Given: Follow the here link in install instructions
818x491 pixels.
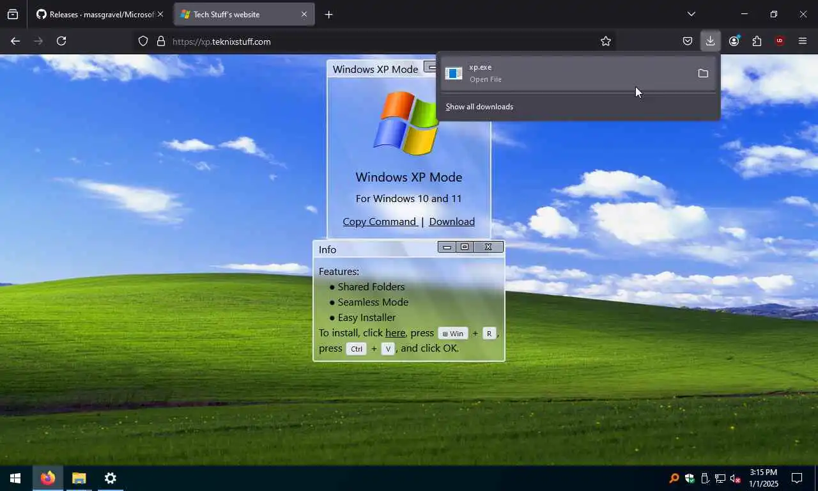Looking at the screenshot, I should 395,332.
